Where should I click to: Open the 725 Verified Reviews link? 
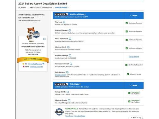point(35,64)
